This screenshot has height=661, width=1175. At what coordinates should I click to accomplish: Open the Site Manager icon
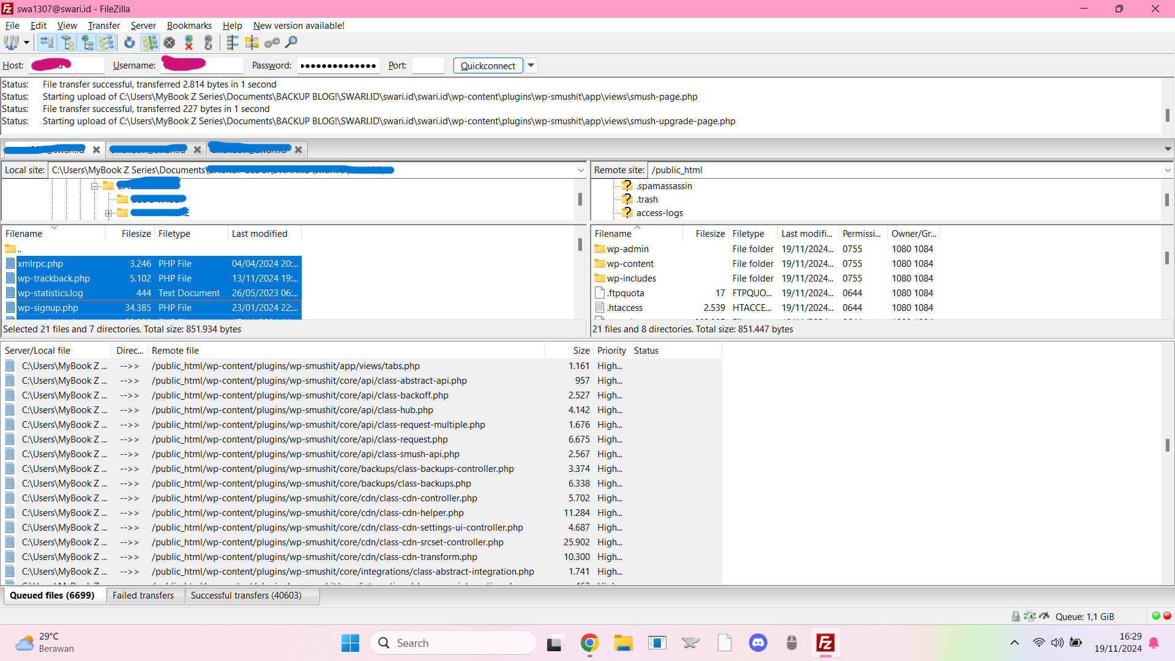(x=12, y=43)
